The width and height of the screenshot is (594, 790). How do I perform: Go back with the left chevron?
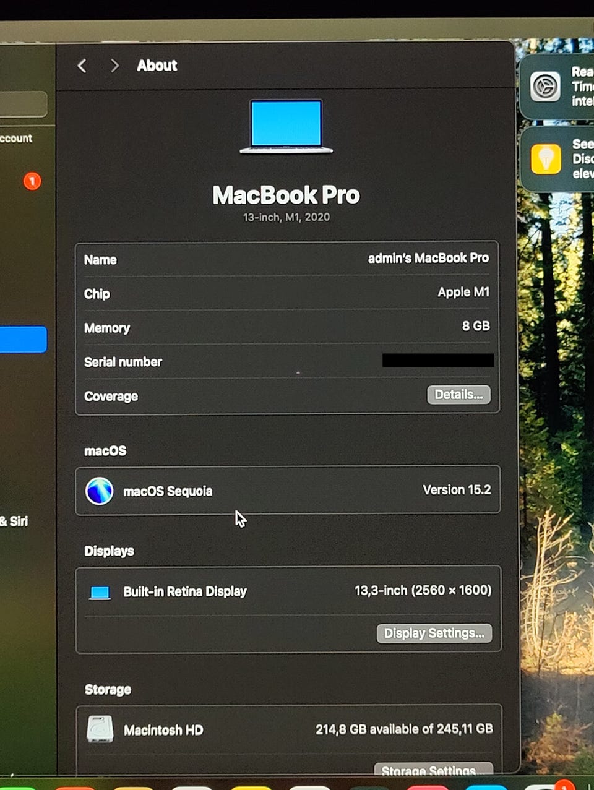point(82,66)
